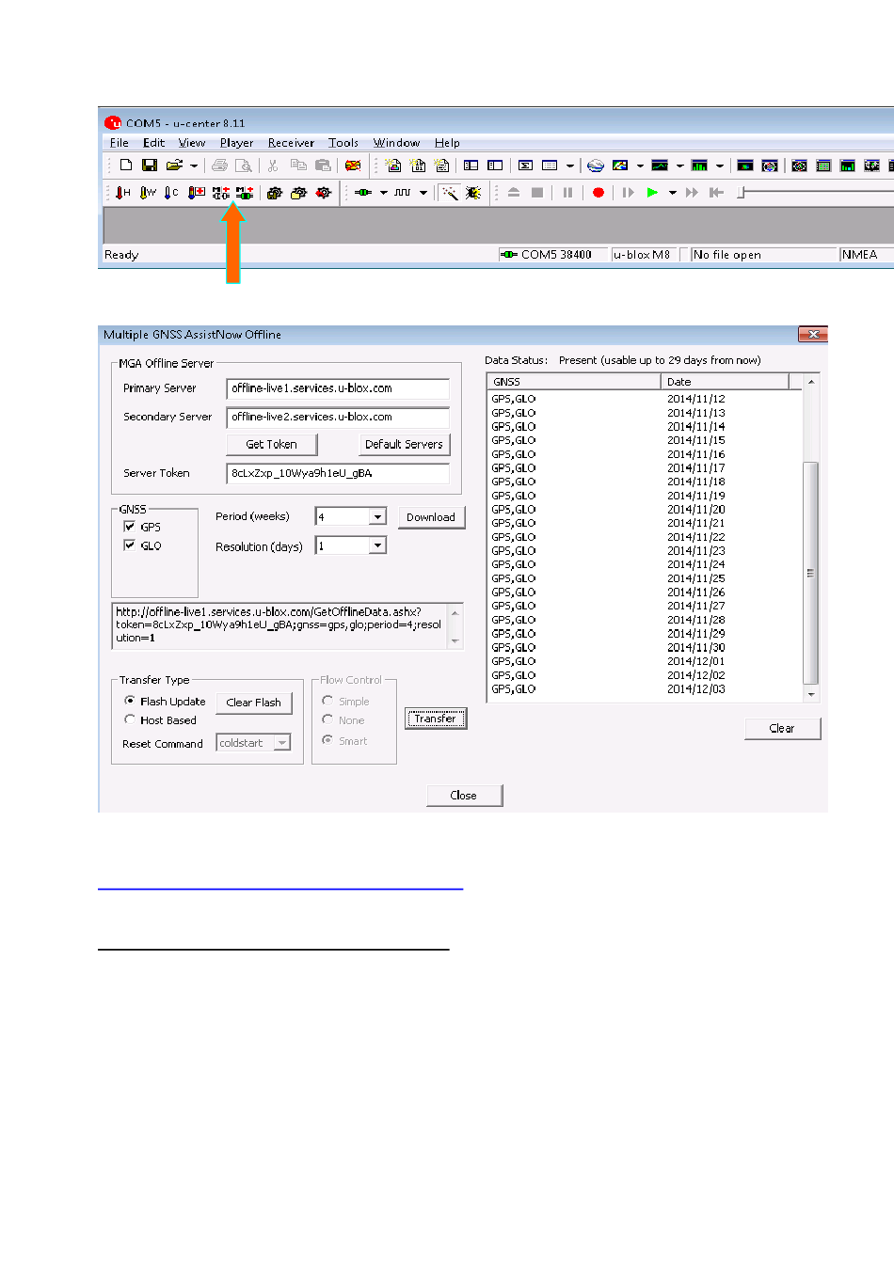The width and height of the screenshot is (894, 1264).
Task: Toggle the GLO checkbox
Action: click(130, 545)
